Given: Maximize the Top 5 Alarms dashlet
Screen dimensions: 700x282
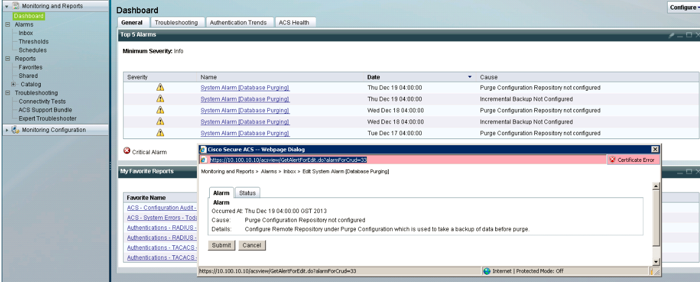Looking at the screenshot, I should point(689,35).
